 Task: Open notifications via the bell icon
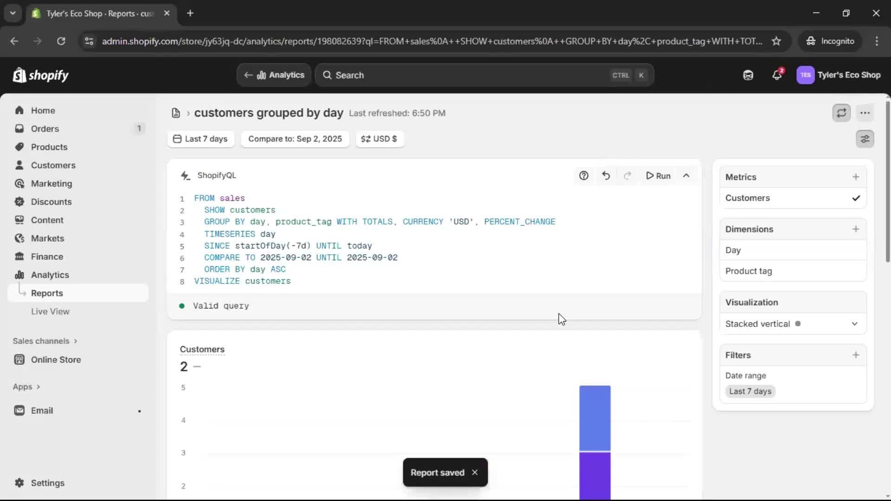[x=777, y=75]
